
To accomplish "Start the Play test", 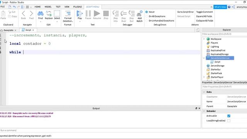I will pyautogui.click(x=80, y=14).
